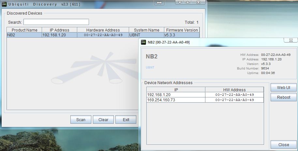
Task: Reboot the NB2 device
Action: [283, 97]
